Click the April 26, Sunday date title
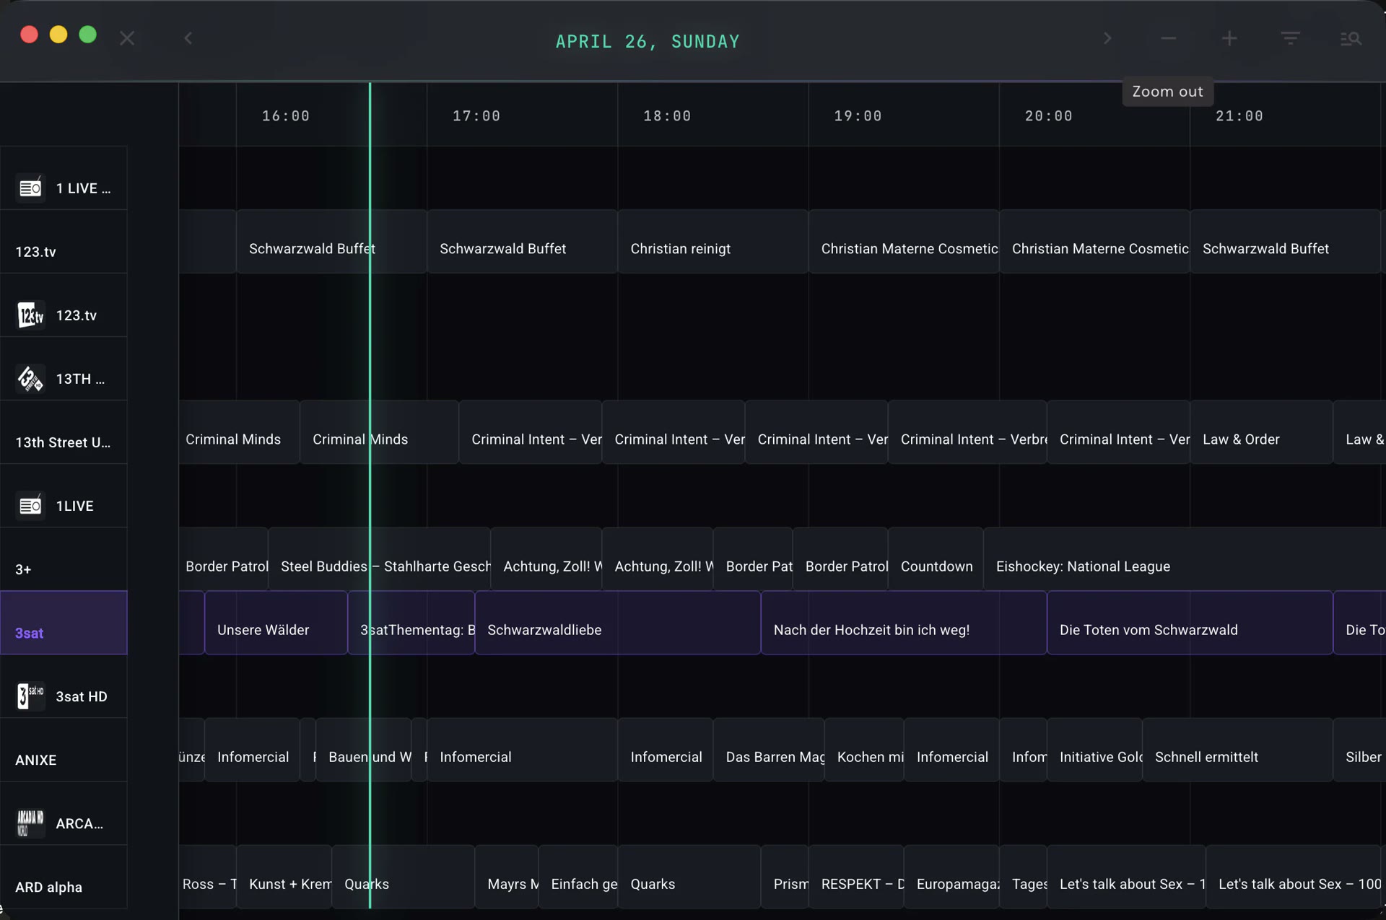Image resolution: width=1386 pixels, height=920 pixels. coord(648,42)
